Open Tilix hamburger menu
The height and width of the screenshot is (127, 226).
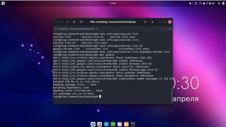(153, 22)
